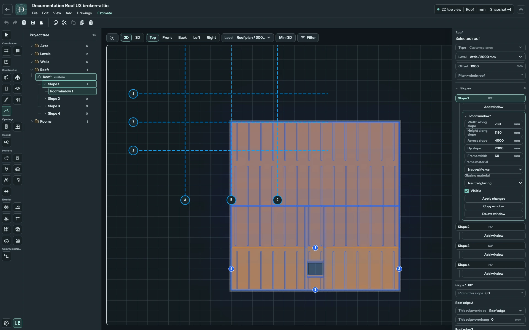The width and height of the screenshot is (529, 330).
Task: Expand Slope 2 in the project tree
Action: point(45,99)
